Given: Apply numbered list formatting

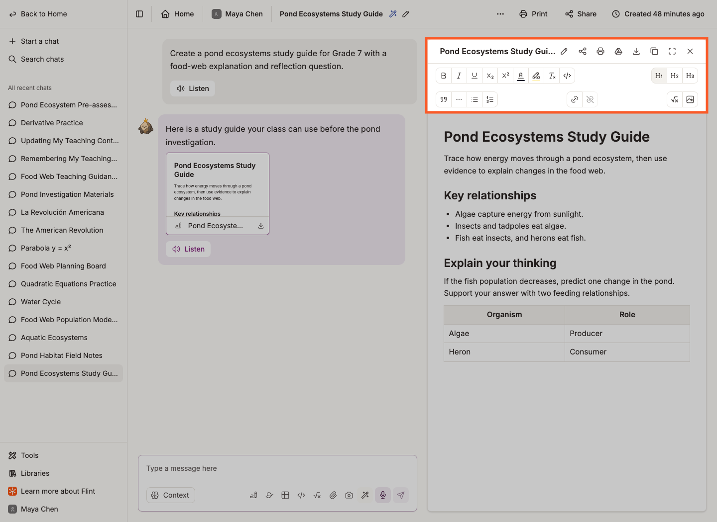Looking at the screenshot, I should (x=490, y=99).
